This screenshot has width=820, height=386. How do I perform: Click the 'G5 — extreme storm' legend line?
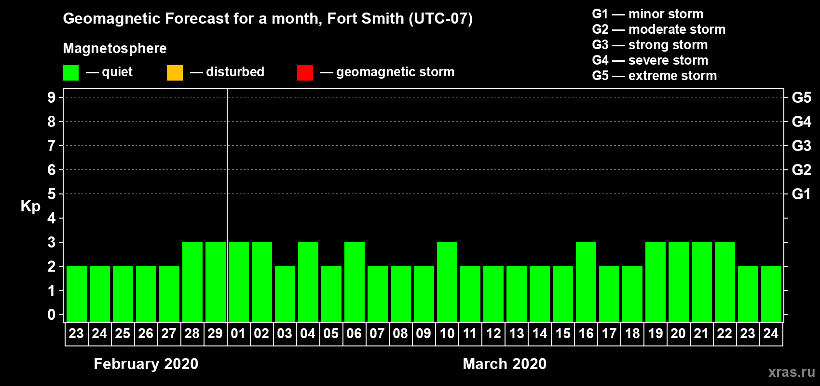pyautogui.click(x=655, y=76)
